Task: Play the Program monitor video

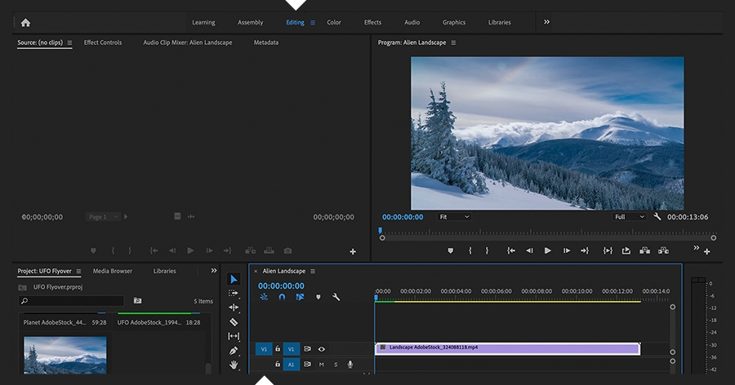Action: (547, 250)
